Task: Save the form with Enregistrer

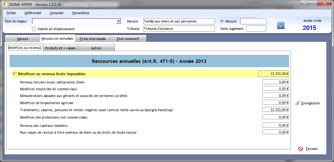Action: tap(307, 103)
